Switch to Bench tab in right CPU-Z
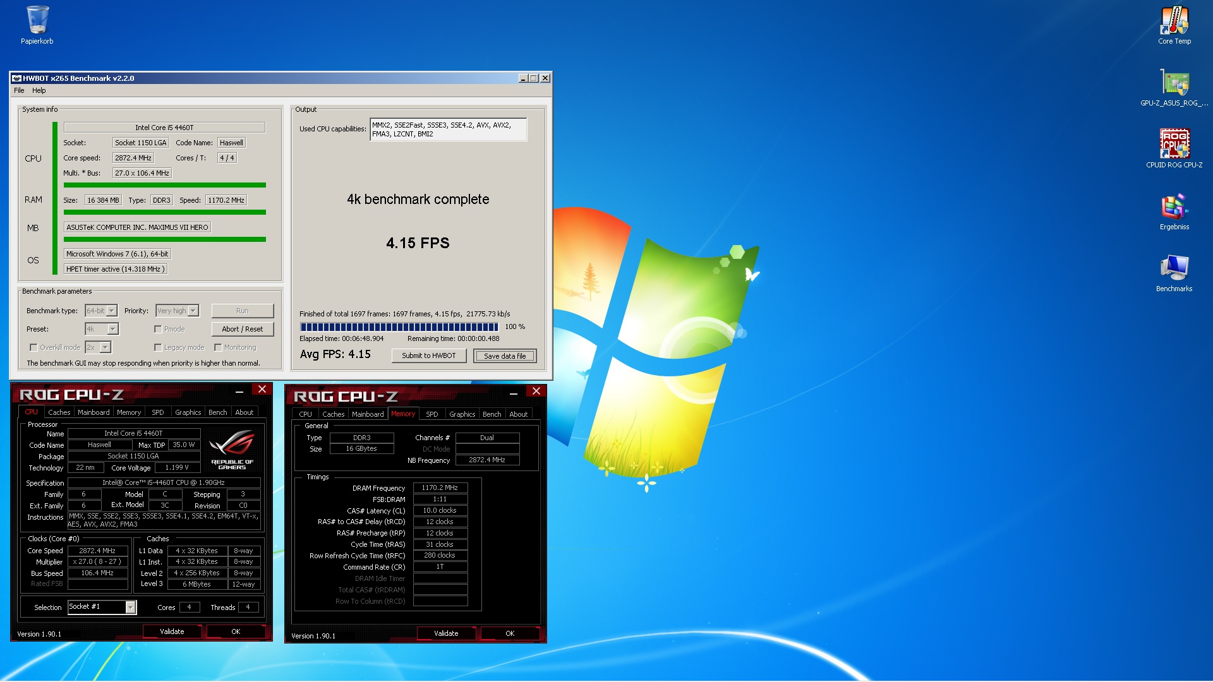The image size is (1213, 682). pyautogui.click(x=492, y=414)
